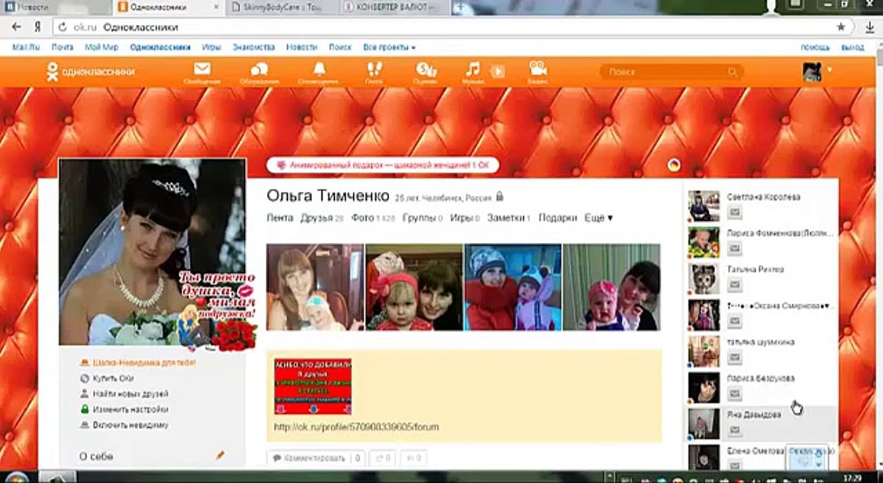This screenshot has height=483, width=883.
Task: Open Светлана Королева avatar
Action: [x=704, y=206]
